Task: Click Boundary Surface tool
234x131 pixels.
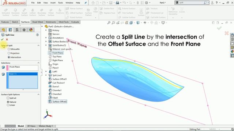Action: click(42, 12)
